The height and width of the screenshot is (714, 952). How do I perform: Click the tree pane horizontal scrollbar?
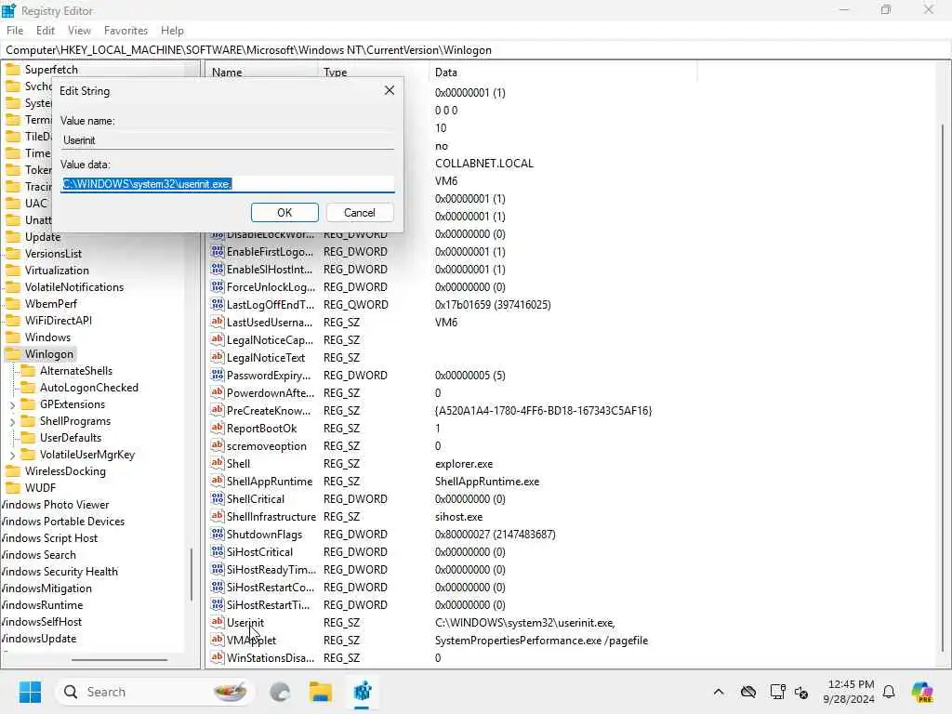[x=119, y=660]
